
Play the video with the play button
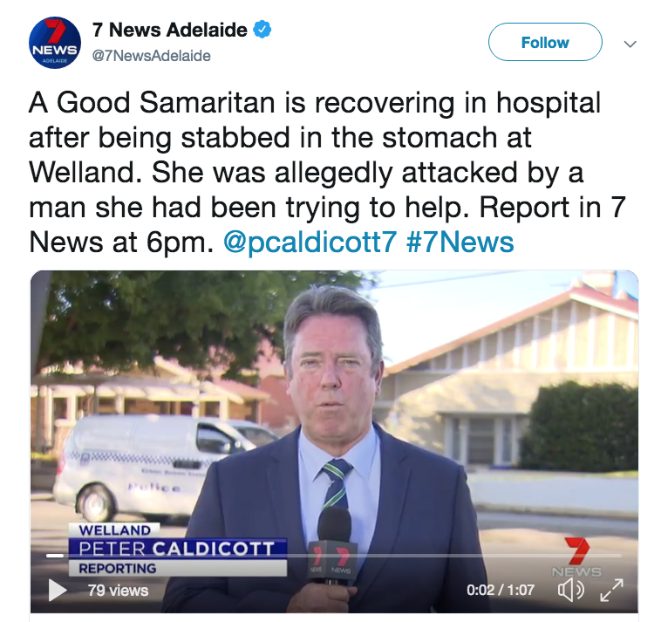pyautogui.click(x=58, y=590)
